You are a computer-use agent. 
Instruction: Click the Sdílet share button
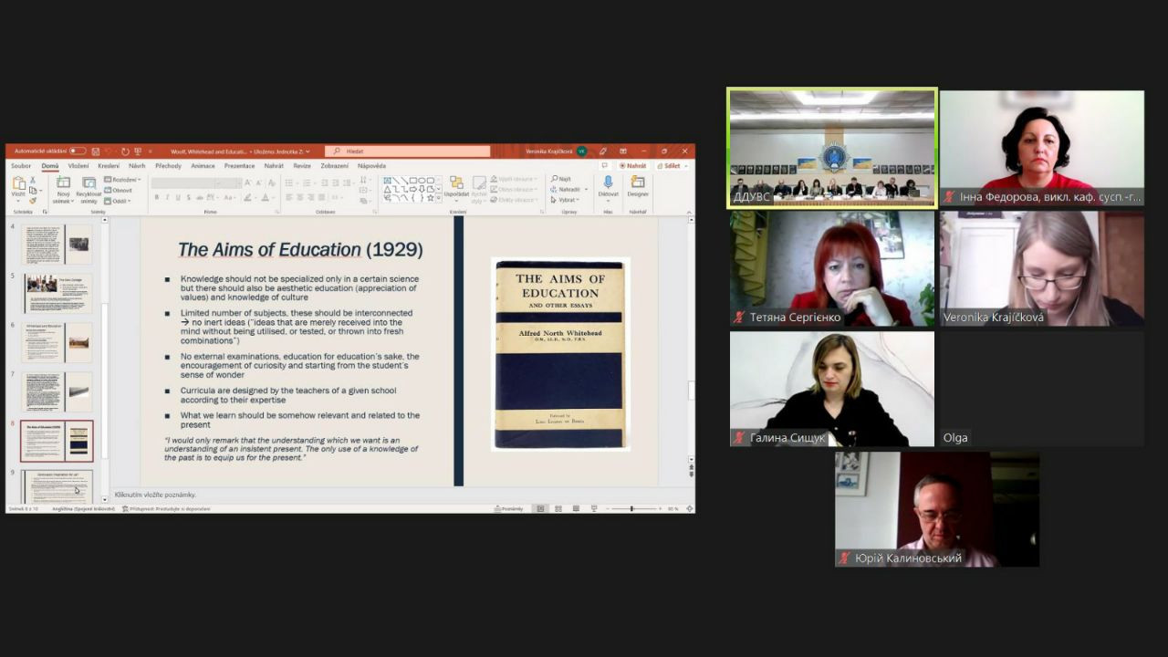(x=670, y=166)
